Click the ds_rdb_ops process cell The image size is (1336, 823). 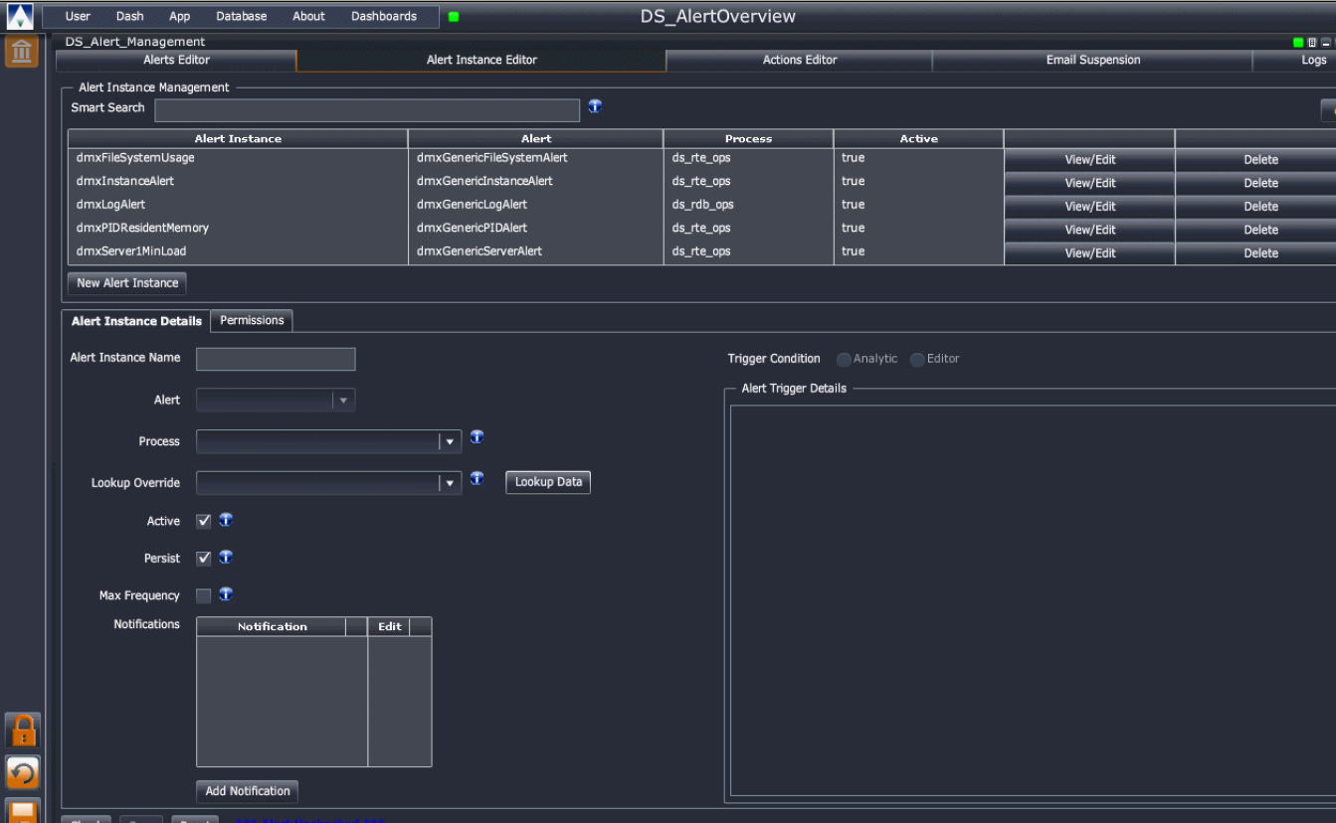(x=702, y=205)
